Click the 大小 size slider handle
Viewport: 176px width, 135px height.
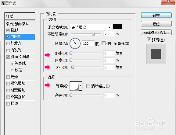[x=73, y=67]
